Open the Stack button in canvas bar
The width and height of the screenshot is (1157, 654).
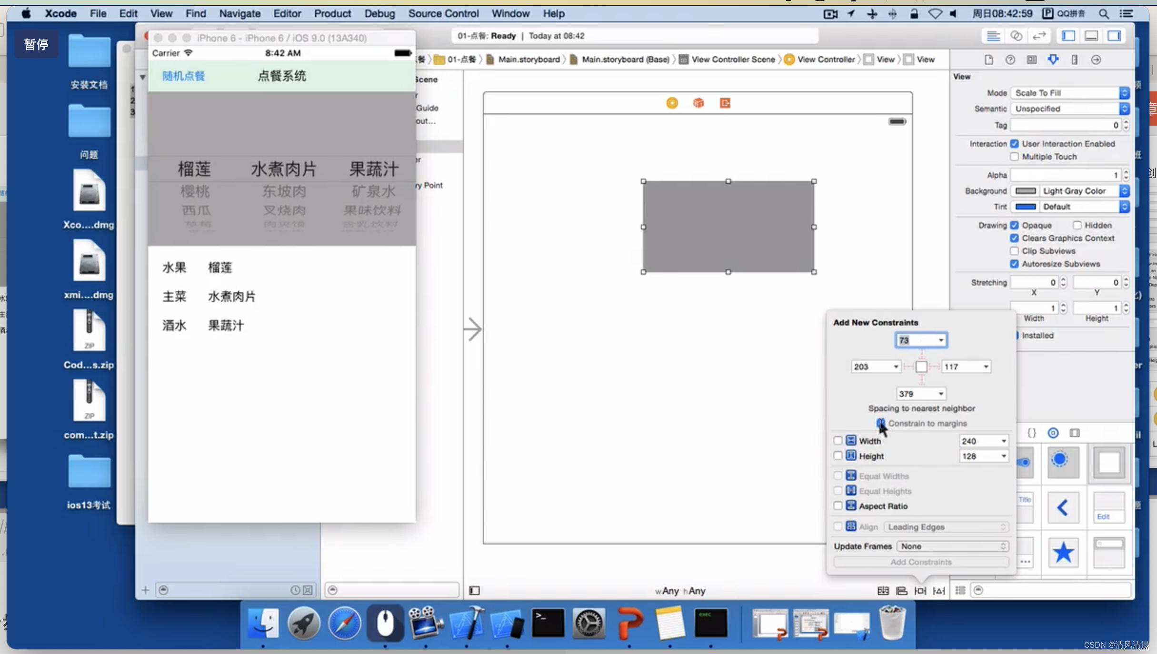883,591
